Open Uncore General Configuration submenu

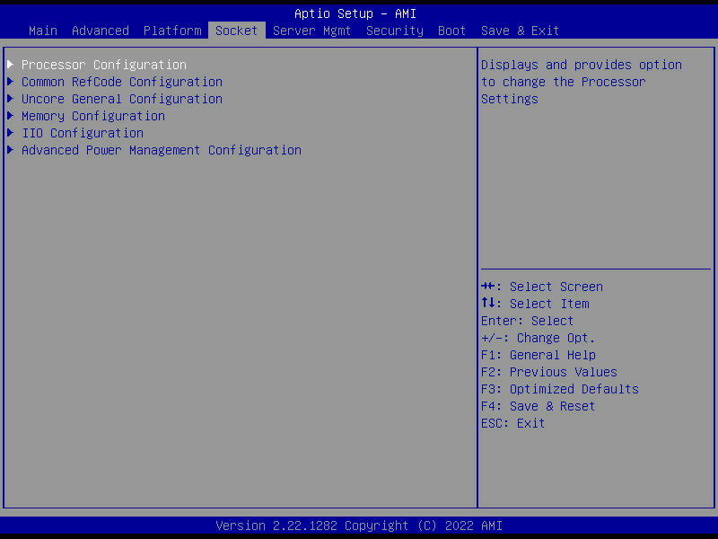click(122, 99)
